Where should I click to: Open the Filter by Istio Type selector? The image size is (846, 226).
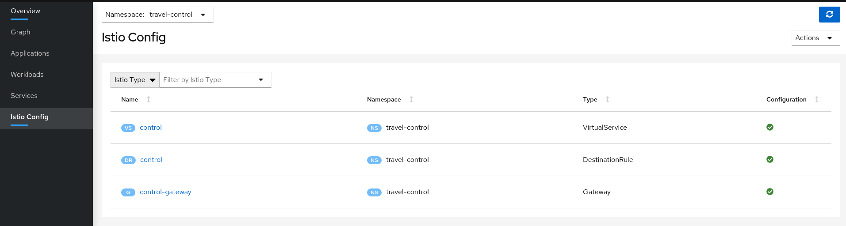[x=215, y=80]
